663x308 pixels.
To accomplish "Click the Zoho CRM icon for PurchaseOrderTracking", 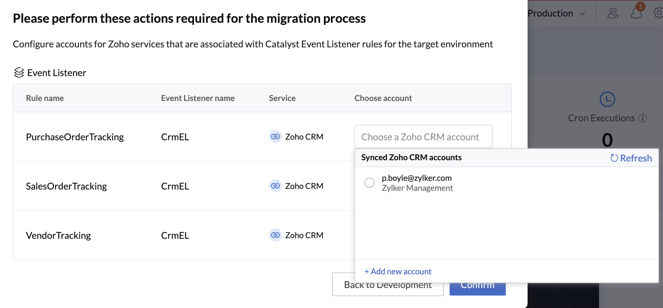I will (275, 137).
